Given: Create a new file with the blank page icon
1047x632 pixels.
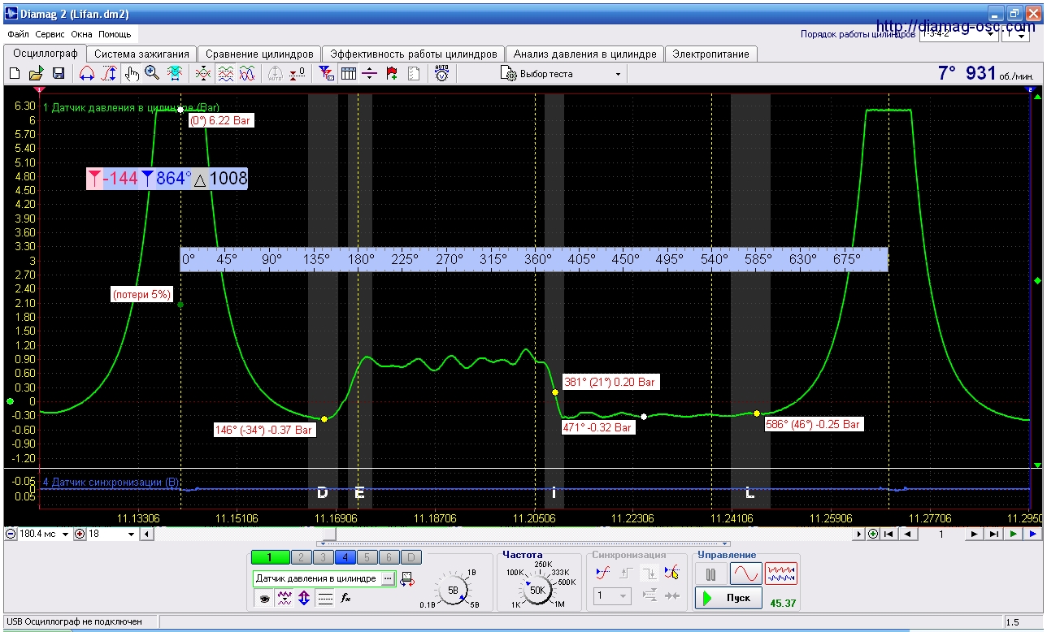Looking at the screenshot, I should (15, 74).
